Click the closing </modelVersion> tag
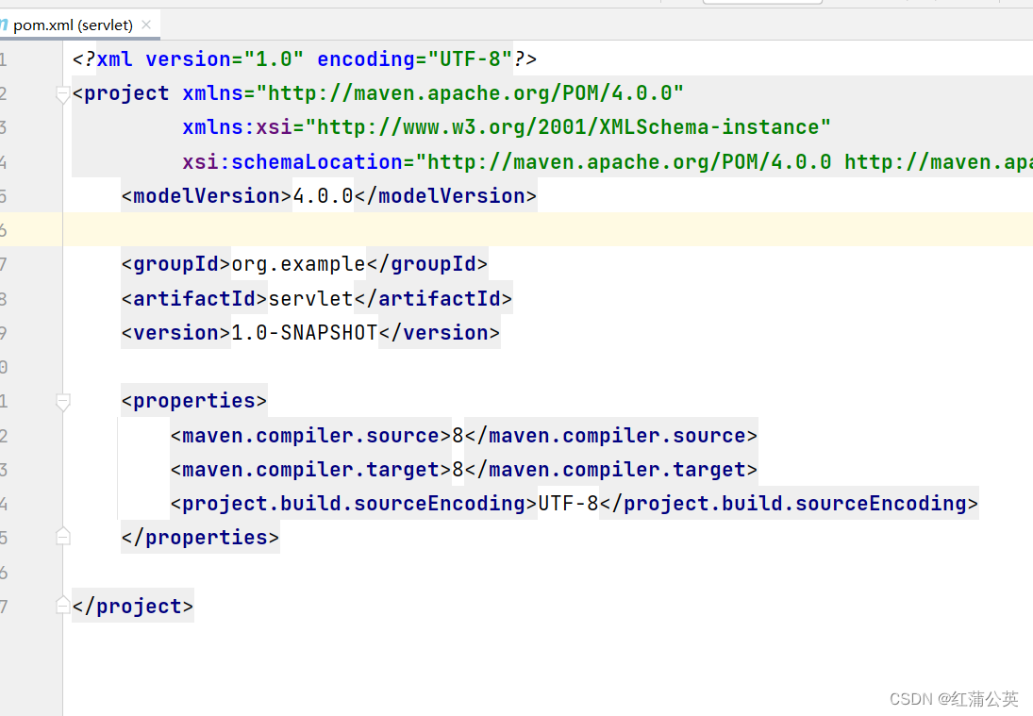The image size is (1033, 716). (445, 196)
